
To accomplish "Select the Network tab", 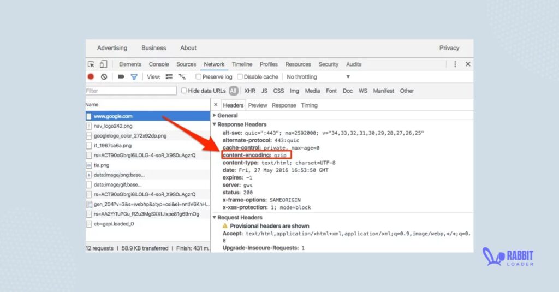I will (x=214, y=64).
